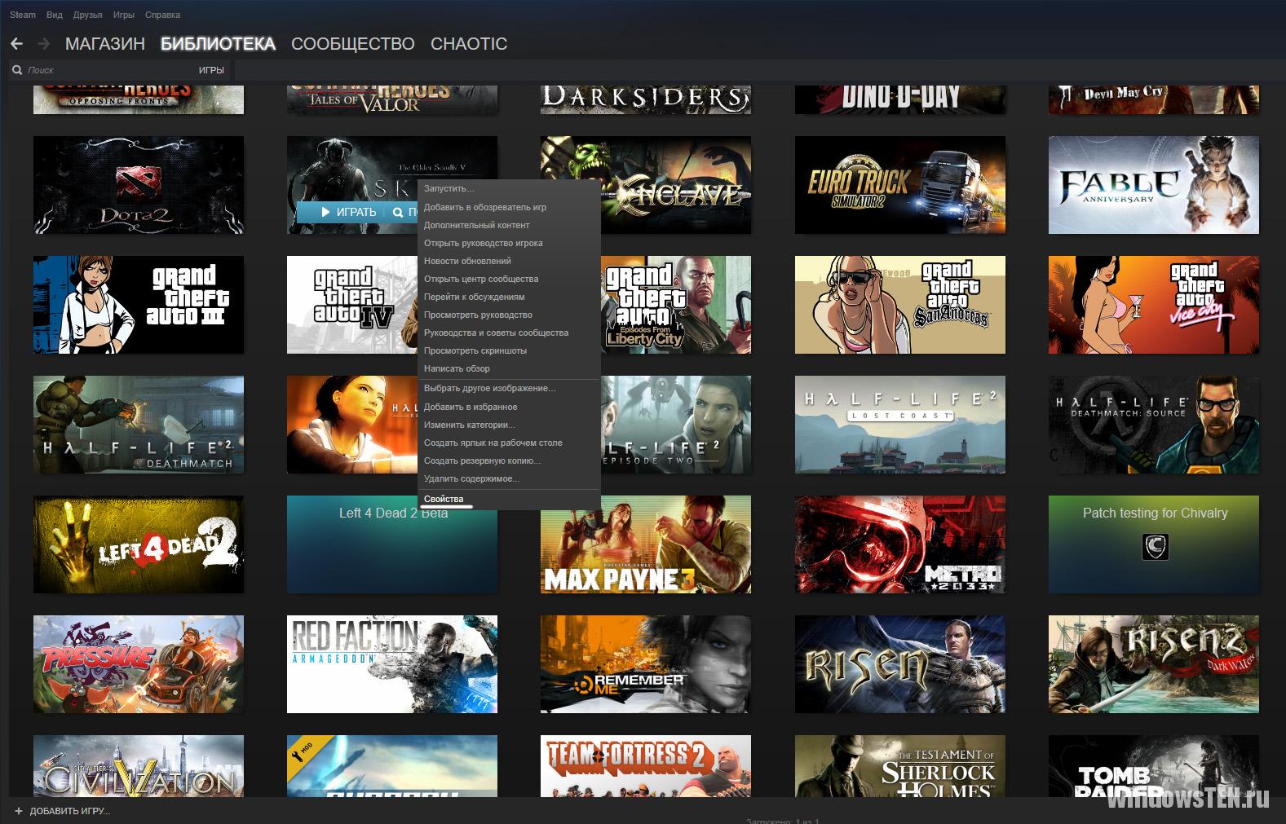Select Выбрать другое изображение...
The height and width of the screenshot is (824, 1286).
509,389
